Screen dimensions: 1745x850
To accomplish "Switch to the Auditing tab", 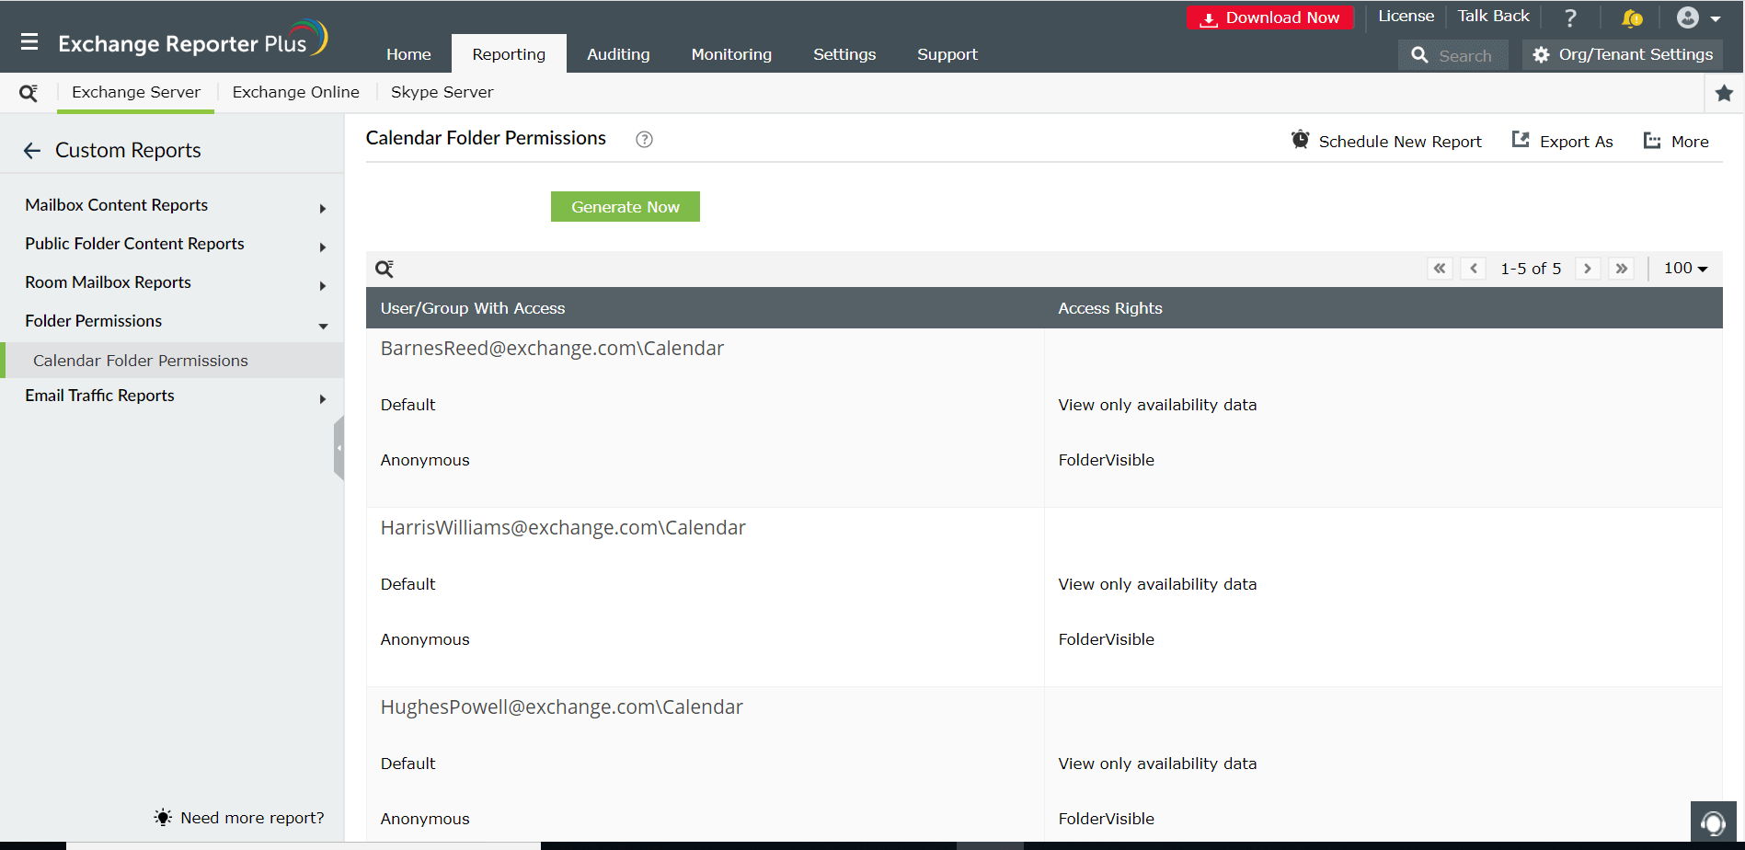I will (x=617, y=54).
